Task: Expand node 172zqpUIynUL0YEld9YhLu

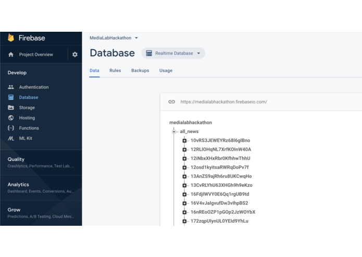Action: (184, 221)
